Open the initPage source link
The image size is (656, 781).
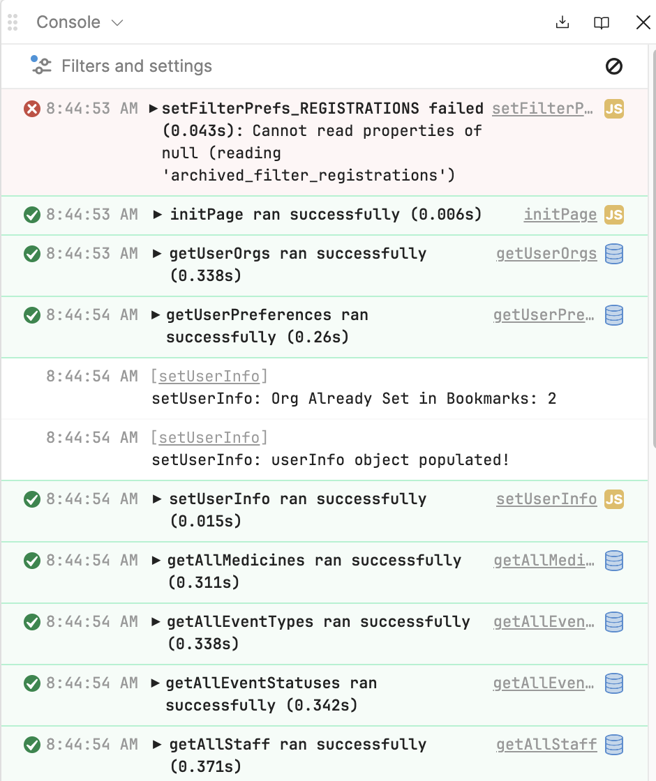pos(560,215)
